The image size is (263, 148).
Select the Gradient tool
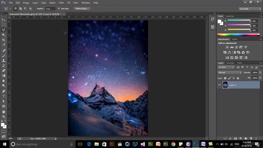tap(4, 76)
